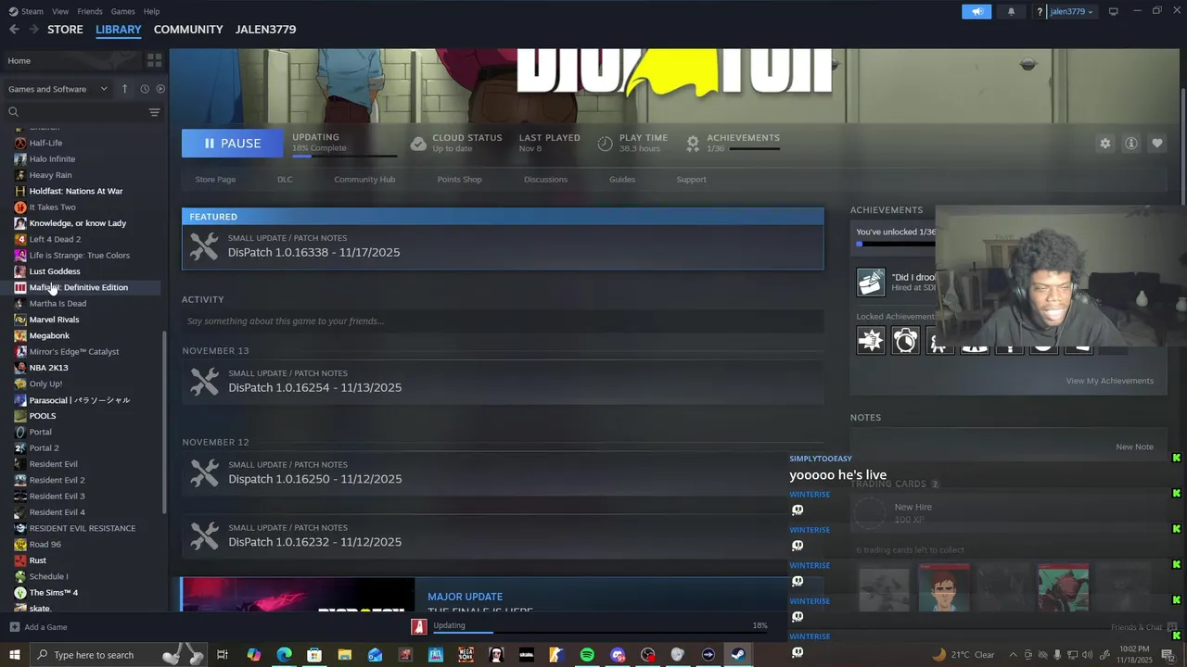Create a New Note
The image size is (1187, 667).
[1134, 447]
